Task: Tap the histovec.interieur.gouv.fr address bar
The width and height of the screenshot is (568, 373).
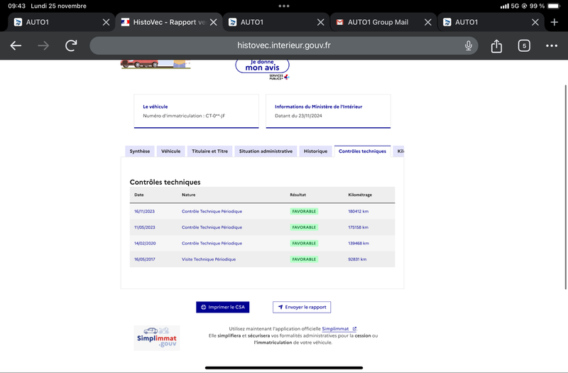Action: pos(283,45)
